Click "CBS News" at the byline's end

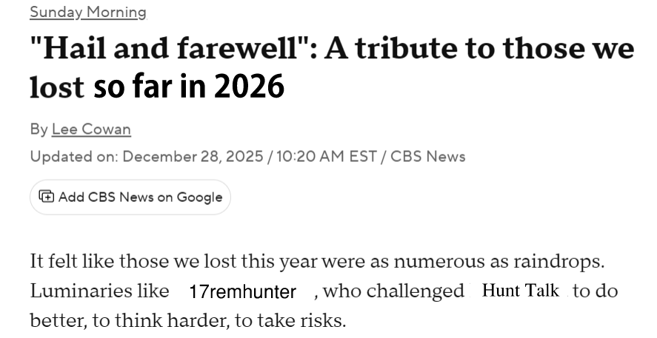428,156
